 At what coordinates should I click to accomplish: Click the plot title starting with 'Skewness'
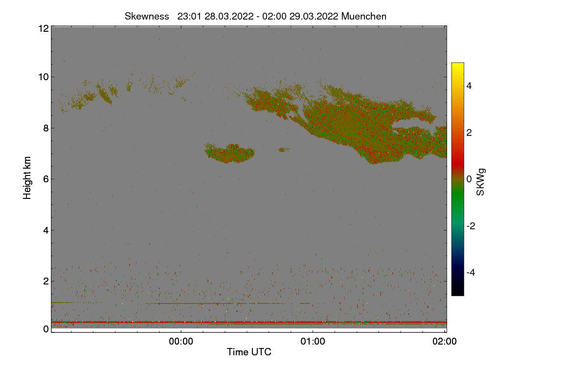(255, 16)
